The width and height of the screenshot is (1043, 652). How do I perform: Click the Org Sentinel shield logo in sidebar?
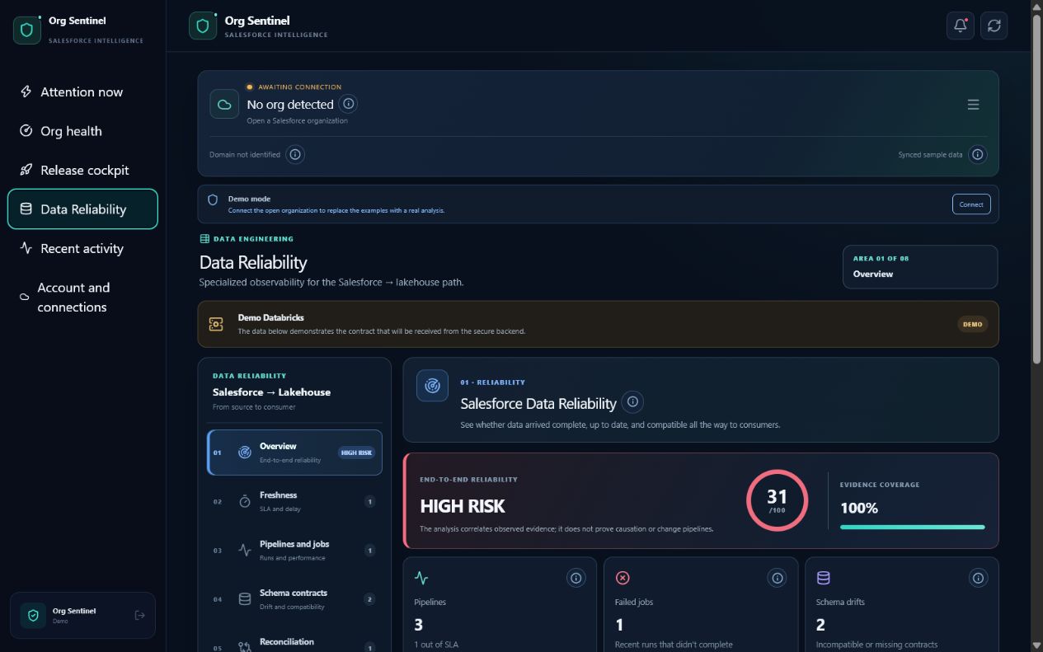[27, 30]
